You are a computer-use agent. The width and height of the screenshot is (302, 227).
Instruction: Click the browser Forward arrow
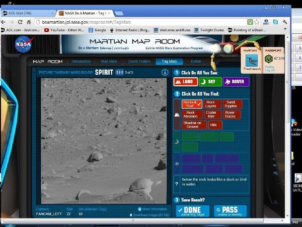pyautogui.click(x=12, y=22)
